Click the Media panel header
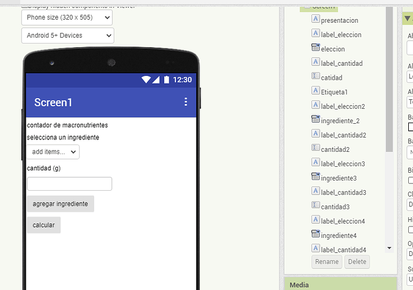413x290 pixels. (341, 284)
